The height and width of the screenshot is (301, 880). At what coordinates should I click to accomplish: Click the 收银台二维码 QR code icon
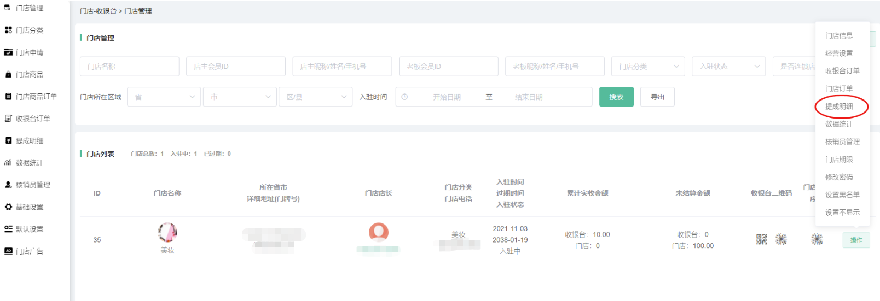(x=761, y=239)
